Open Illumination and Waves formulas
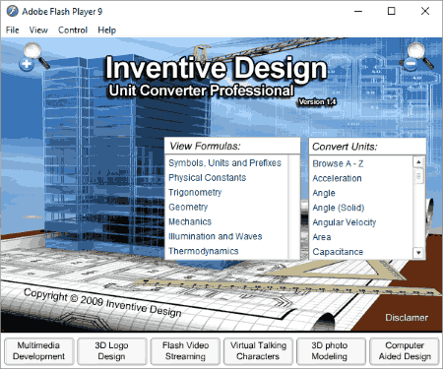The image size is (443, 369). click(x=215, y=236)
